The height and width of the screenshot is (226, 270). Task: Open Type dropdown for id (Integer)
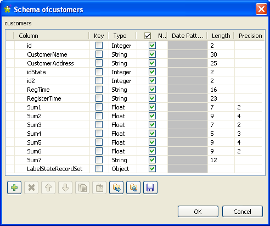(x=123, y=46)
